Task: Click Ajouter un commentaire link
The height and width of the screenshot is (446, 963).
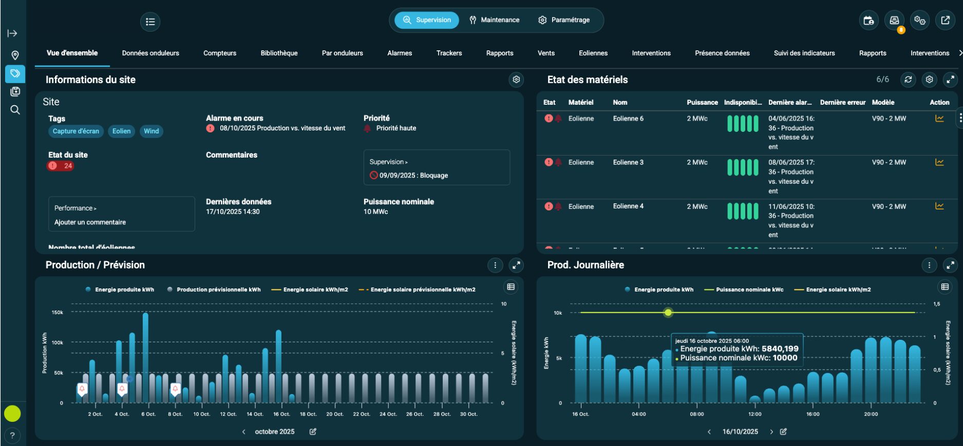Action: coord(90,222)
